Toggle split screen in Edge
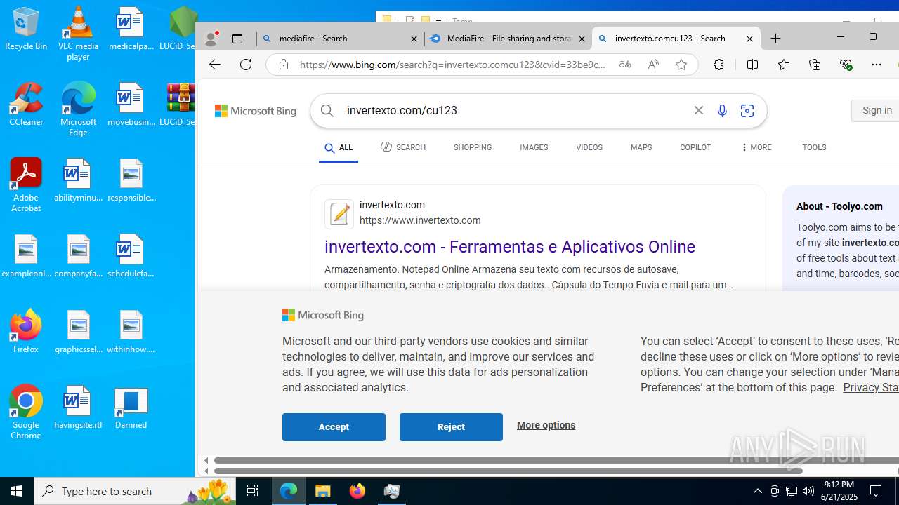This screenshot has height=505, width=899. click(x=752, y=65)
